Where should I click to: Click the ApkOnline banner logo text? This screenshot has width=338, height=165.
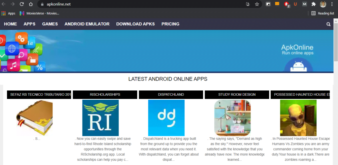[x=297, y=49]
